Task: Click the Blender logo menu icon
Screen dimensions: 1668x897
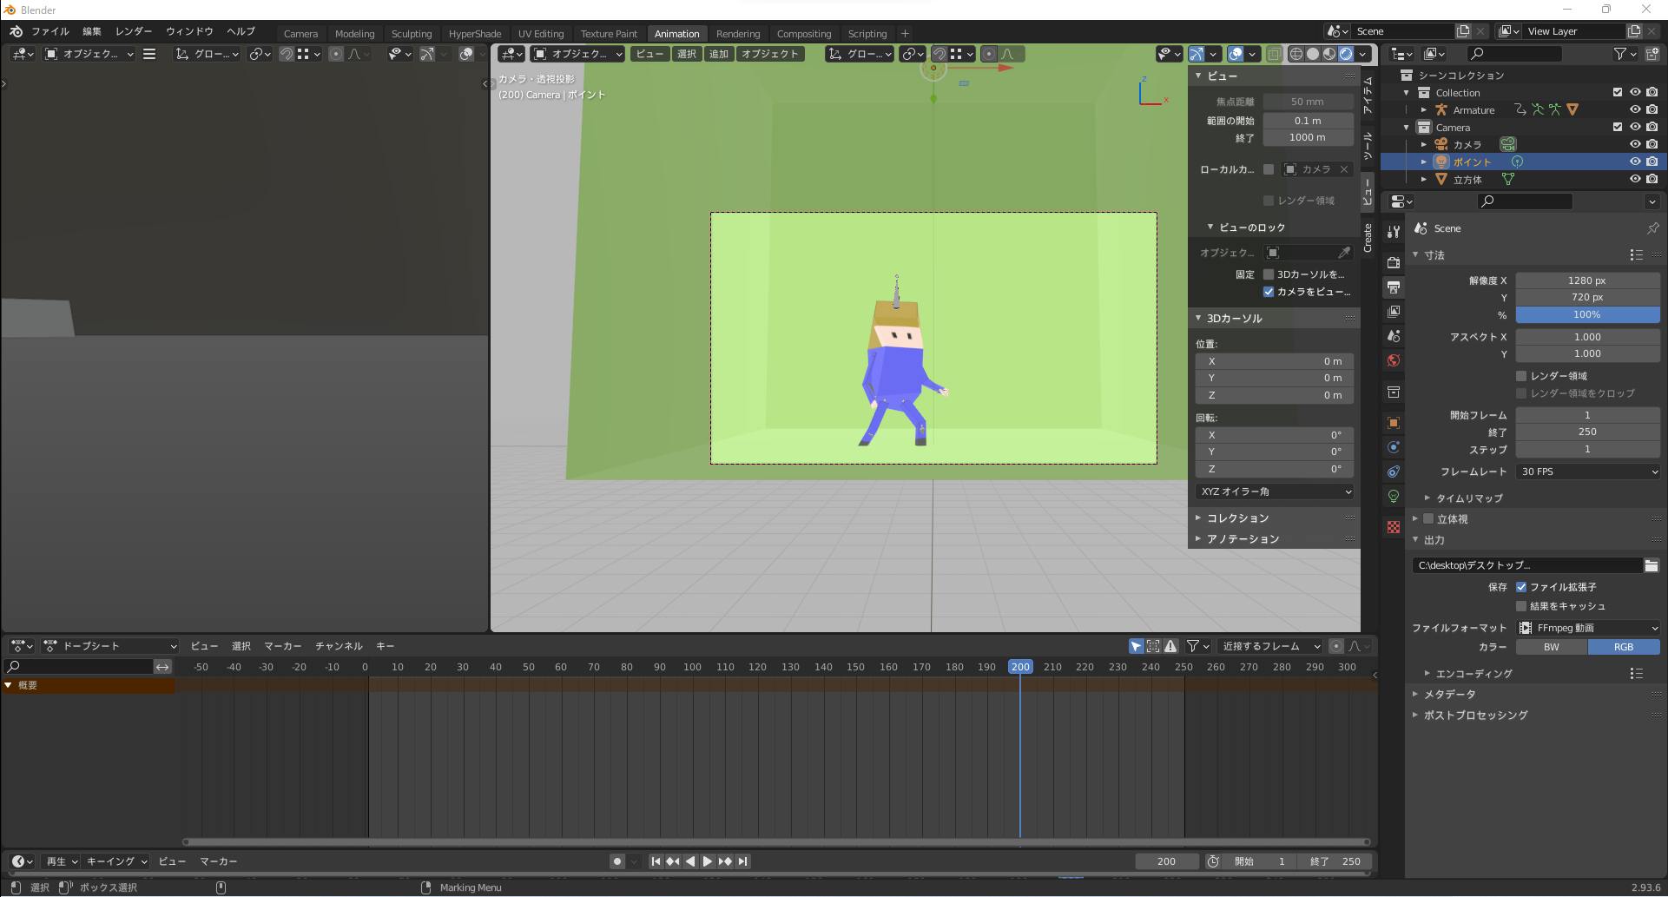Action: (16, 31)
